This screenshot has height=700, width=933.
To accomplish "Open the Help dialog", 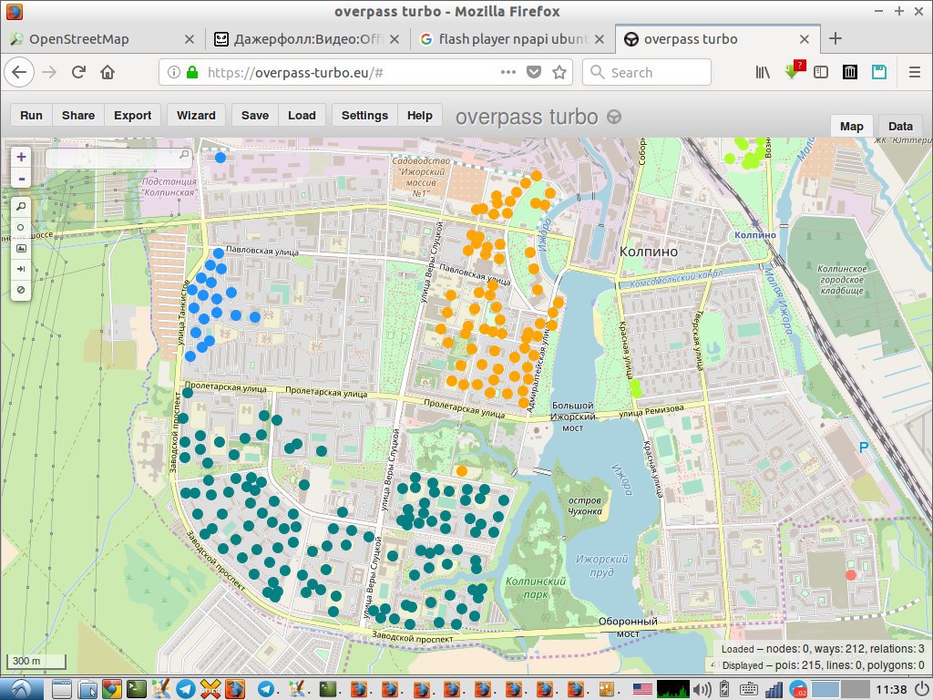I will click(x=419, y=116).
